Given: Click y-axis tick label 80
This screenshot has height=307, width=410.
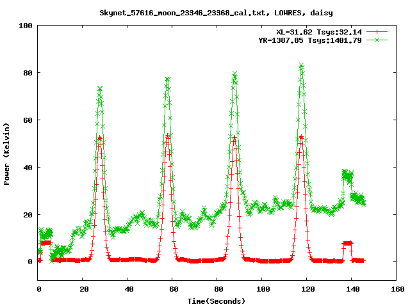Looking at the screenshot, I should click(28, 73).
